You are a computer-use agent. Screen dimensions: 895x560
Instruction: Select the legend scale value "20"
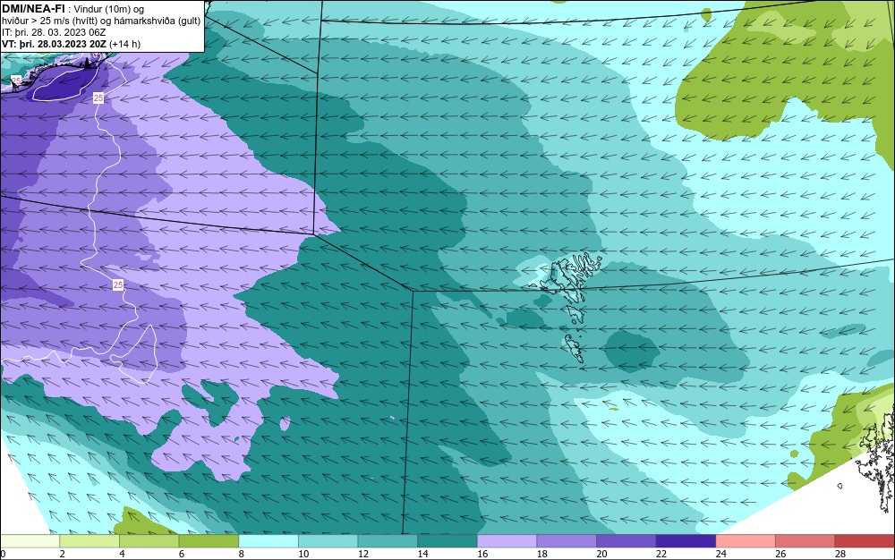601,554
